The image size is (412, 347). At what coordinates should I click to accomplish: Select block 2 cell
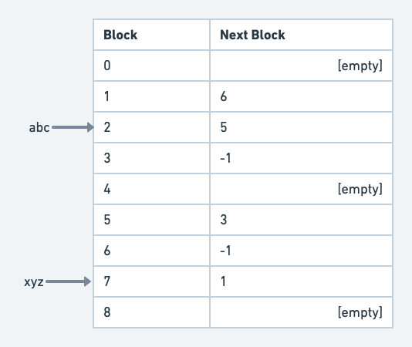point(152,127)
